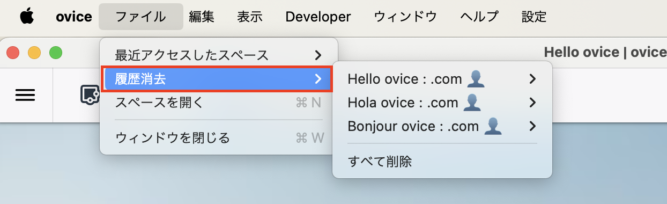This screenshot has height=204, width=667.
Task: Choose ウィンドウを閉じる menu item
Action: pyautogui.click(x=219, y=138)
